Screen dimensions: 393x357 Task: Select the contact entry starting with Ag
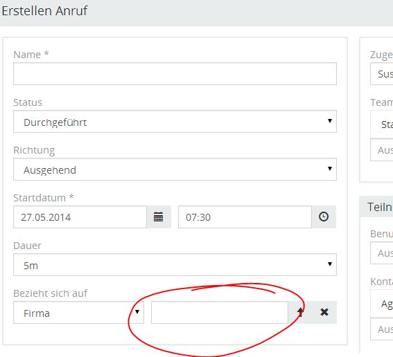pyautogui.click(x=382, y=304)
